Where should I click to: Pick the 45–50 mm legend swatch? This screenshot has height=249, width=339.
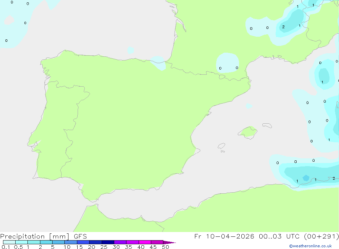click(157, 242)
